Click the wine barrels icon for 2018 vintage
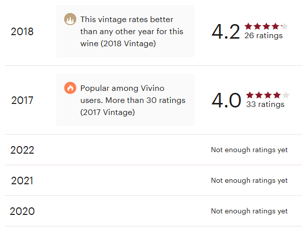The image size is (302, 238). coord(70,20)
